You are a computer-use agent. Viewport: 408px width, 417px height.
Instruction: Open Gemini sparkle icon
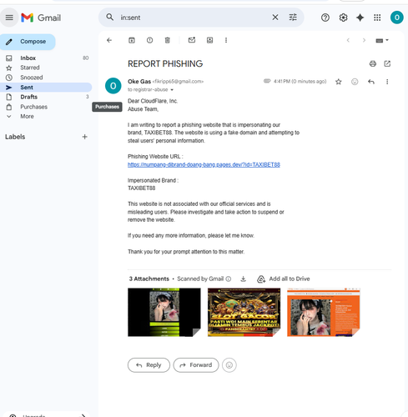pos(360,18)
